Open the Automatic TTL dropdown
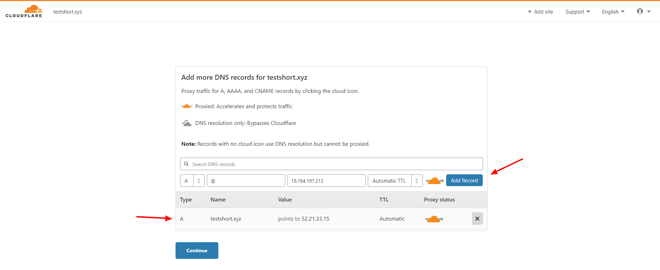660x270 pixels. (x=395, y=181)
